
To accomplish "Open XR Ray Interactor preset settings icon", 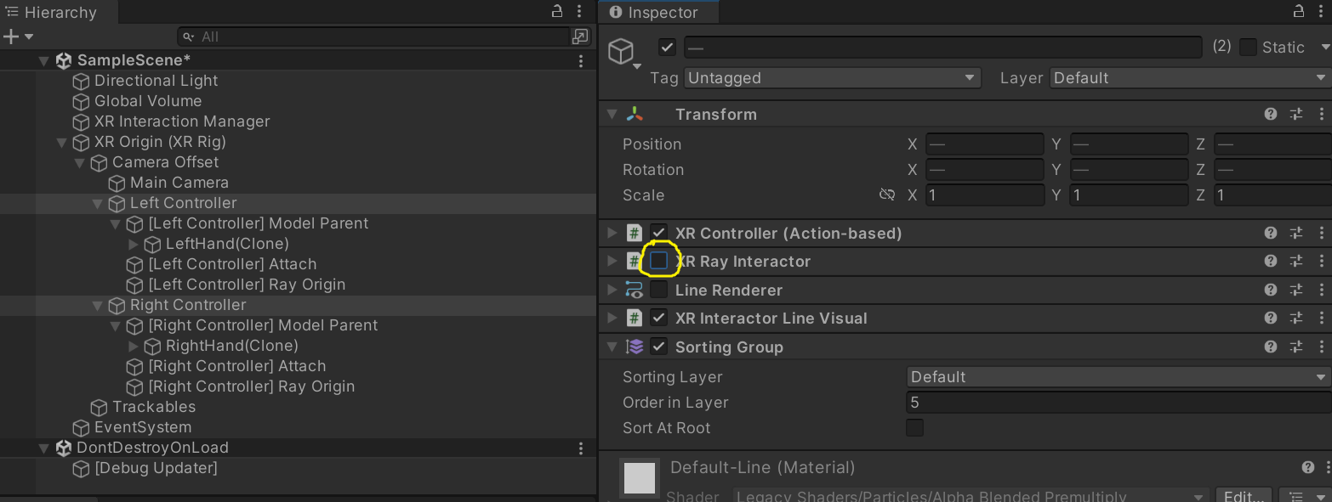I will coord(1296,261).
